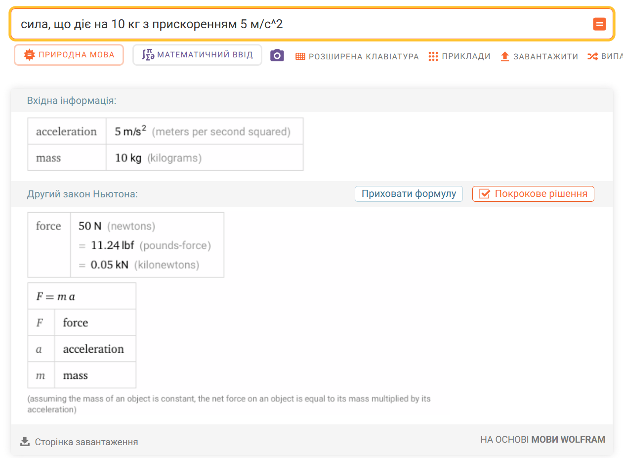Open camera image input icon
This screenshot has width=623, height=458.
point(277,55)
